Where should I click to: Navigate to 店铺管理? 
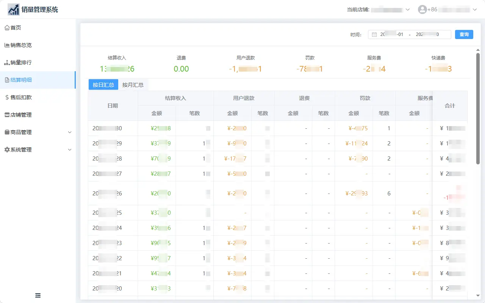pos(38,115)
